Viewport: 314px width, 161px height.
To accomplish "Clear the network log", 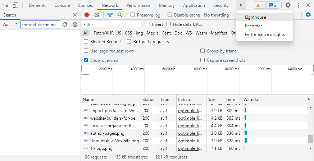I will coord(97,15).
